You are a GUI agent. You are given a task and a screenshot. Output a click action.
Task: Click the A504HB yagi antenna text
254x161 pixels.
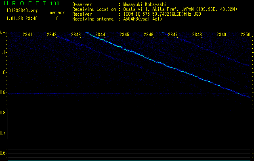tap(143, 19)
